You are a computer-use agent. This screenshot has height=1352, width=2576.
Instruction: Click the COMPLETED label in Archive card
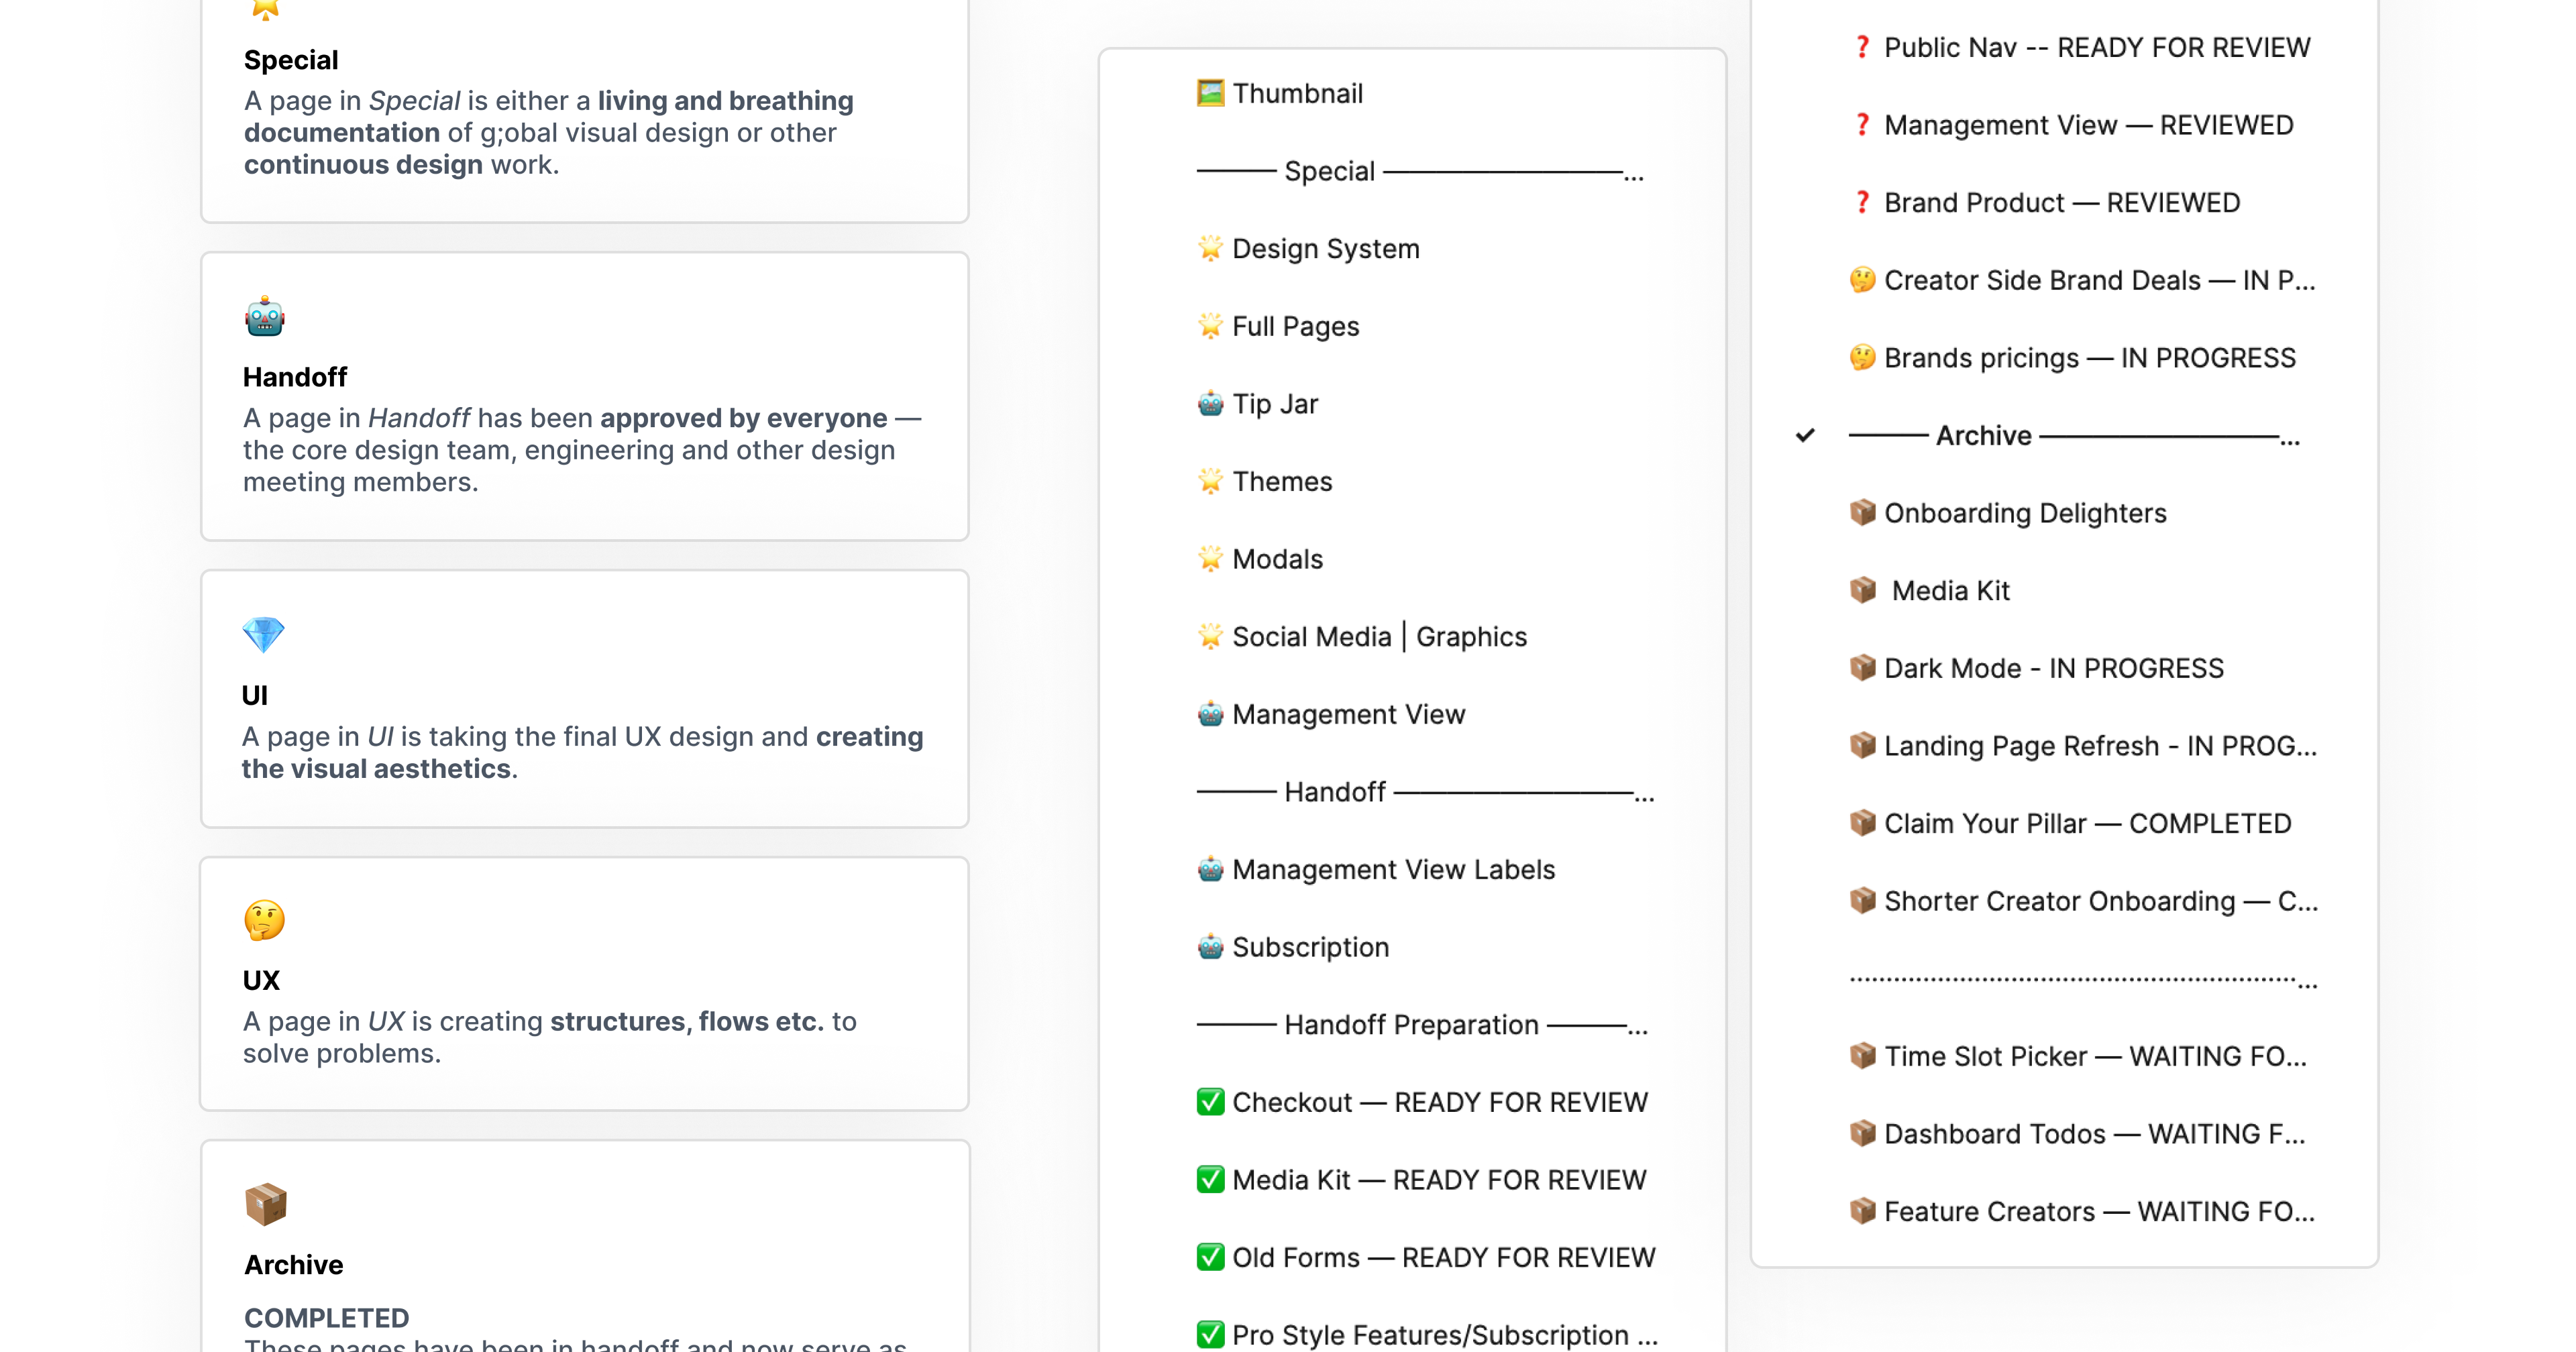[327, 1318]
